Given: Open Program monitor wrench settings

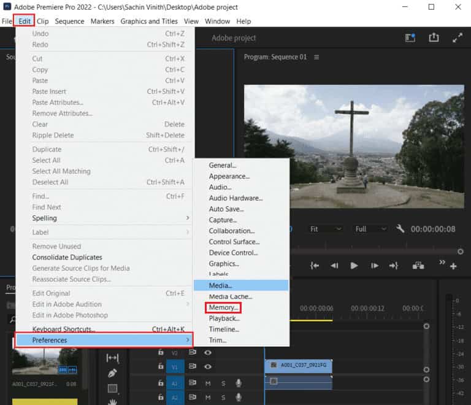Looking at the screenshot, I should tap(400, 229).
